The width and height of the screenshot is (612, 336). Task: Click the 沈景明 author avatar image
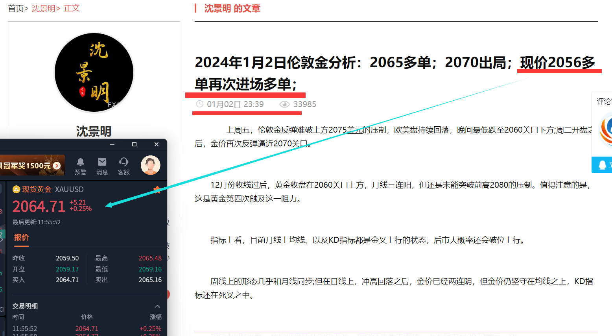click(x=94, y=72)
